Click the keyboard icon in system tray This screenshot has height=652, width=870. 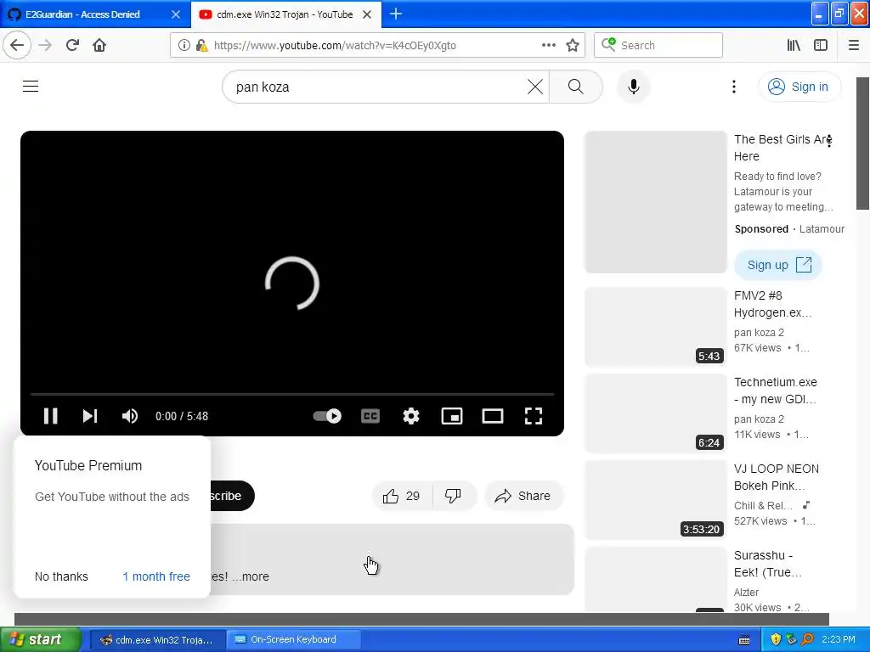[744, 640]
